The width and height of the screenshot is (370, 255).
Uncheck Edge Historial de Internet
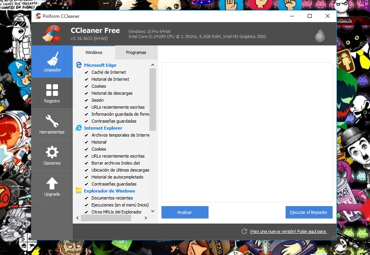tap(86, 79)
